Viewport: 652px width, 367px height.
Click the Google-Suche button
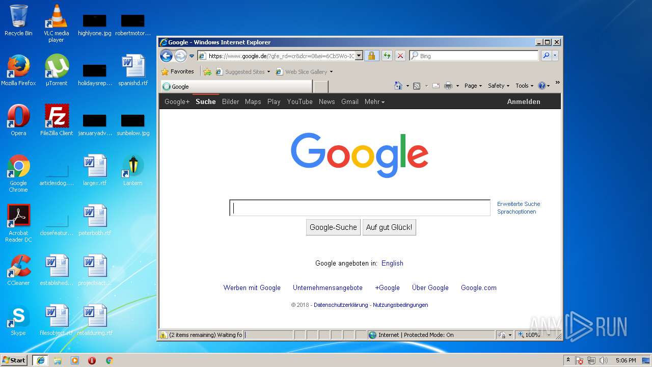(333, 227)
